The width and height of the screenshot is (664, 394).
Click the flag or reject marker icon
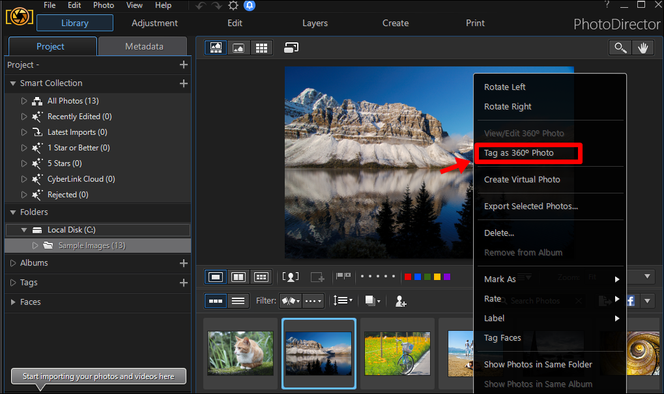coord(343,276)
